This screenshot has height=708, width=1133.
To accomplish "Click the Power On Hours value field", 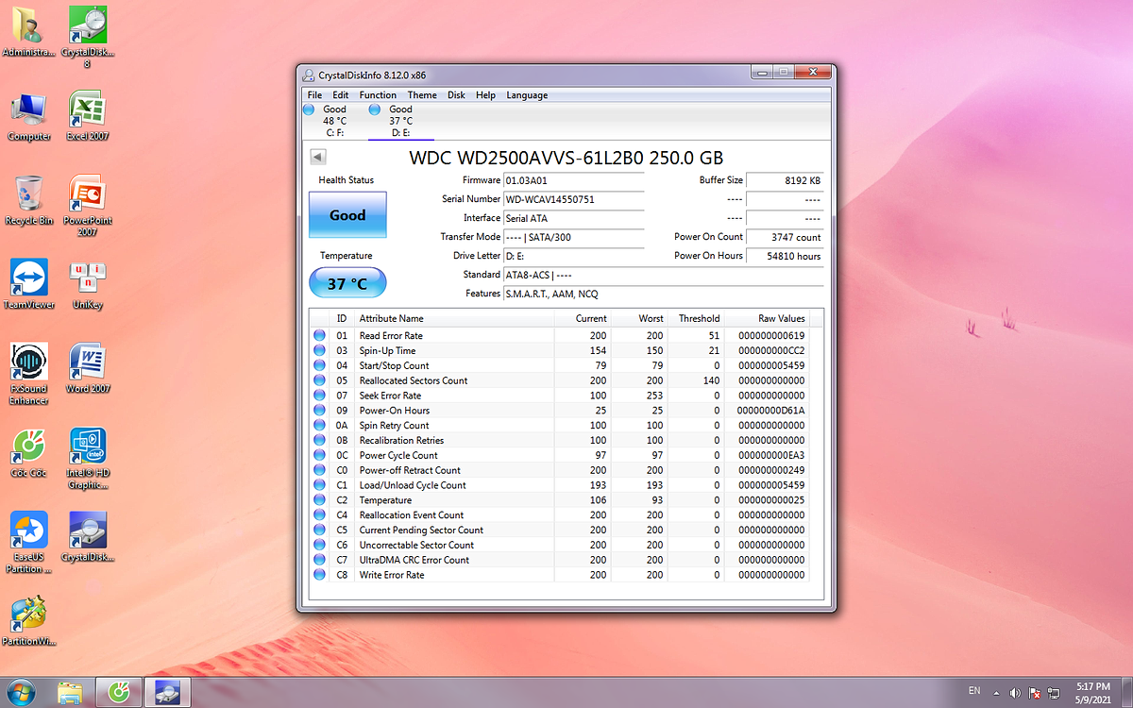I will click(785, 256).
